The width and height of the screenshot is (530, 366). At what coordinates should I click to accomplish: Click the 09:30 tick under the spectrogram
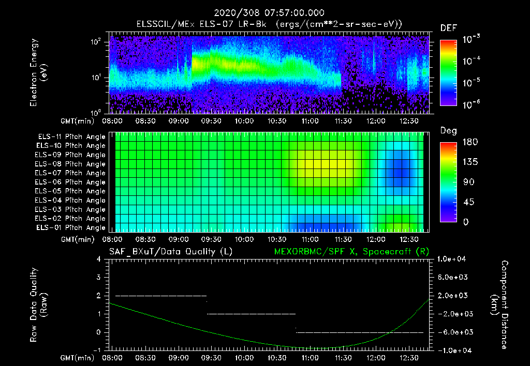[x=211, y=121]
